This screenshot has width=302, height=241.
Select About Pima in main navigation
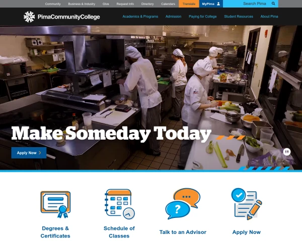pyautogui.click(x=269, y=17)
